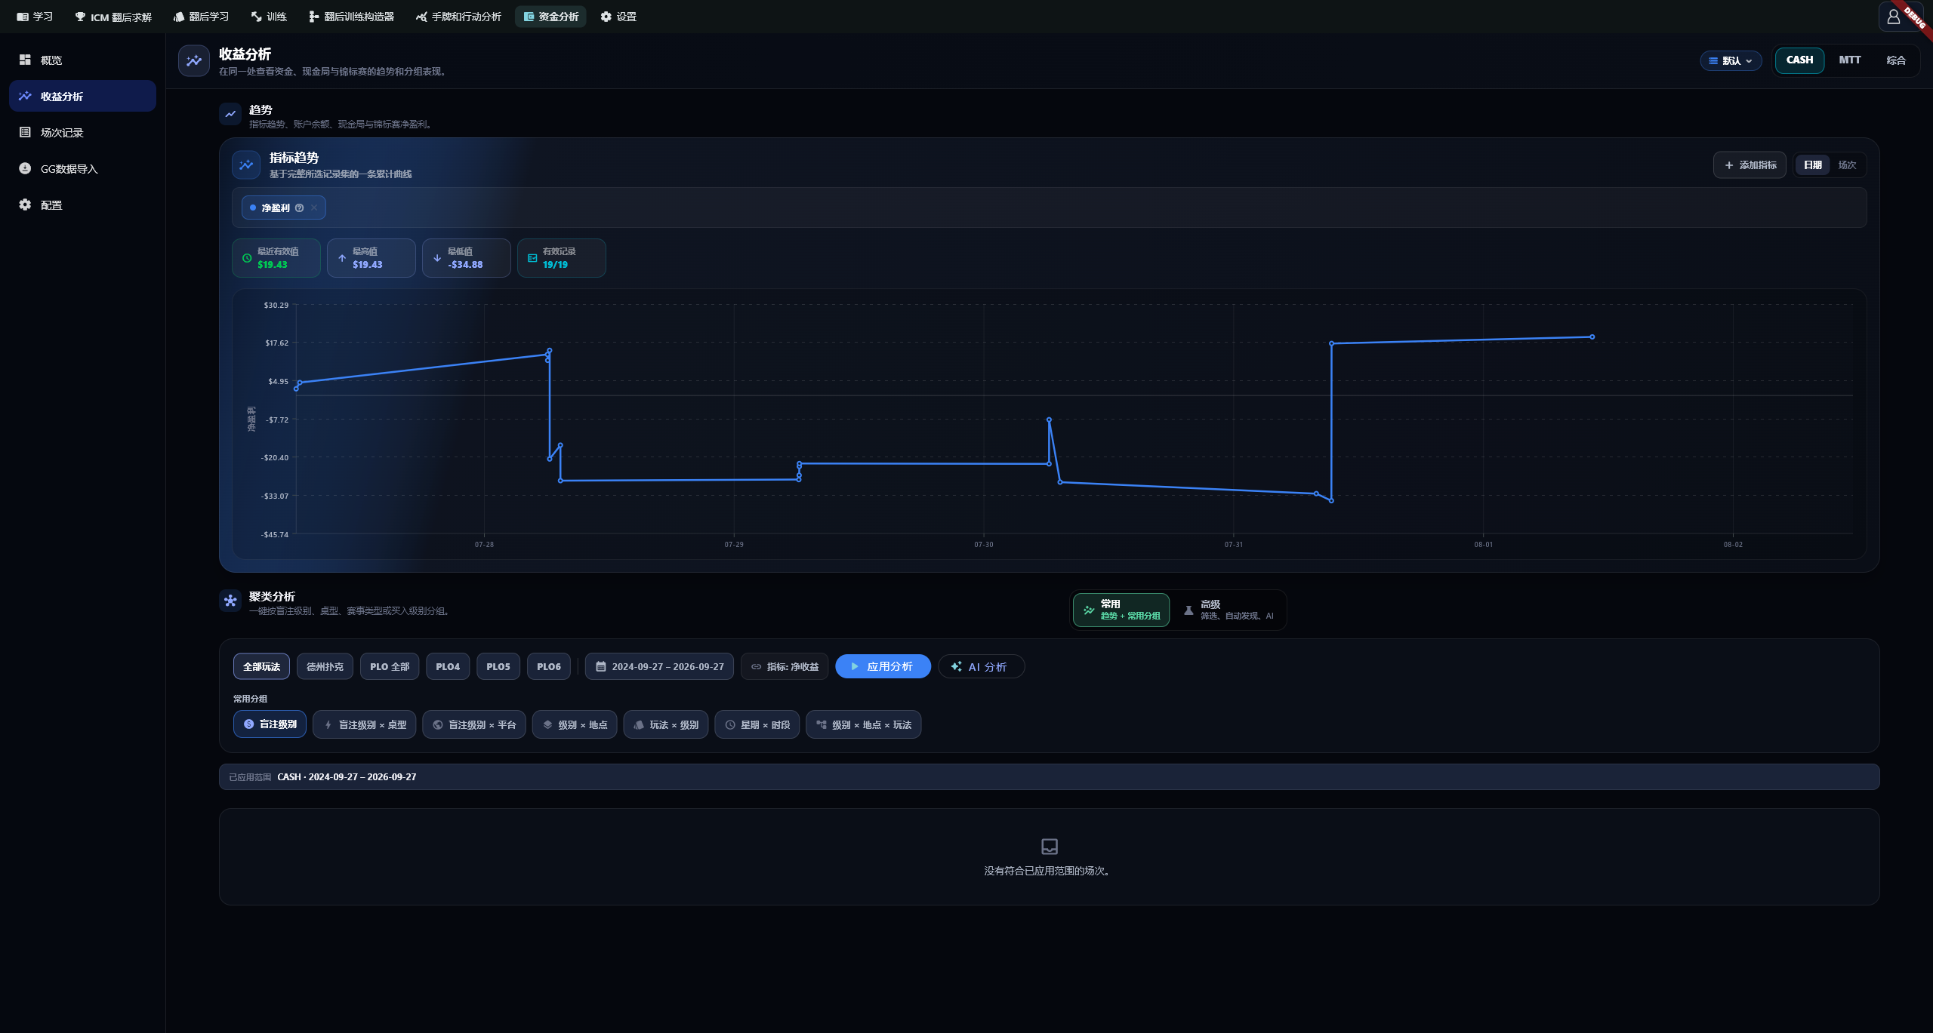Open 概览 in the sidebar

pyautogui.click(x=82, y=60)
